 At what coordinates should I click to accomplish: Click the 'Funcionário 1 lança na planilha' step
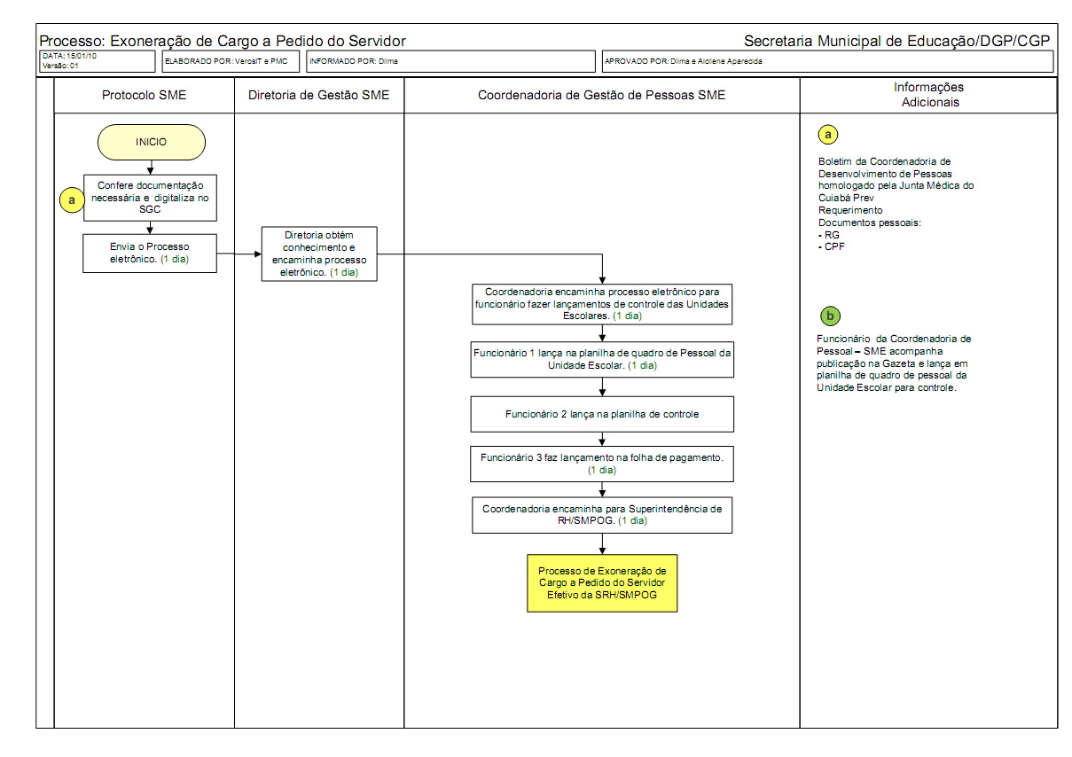[603, 358]
